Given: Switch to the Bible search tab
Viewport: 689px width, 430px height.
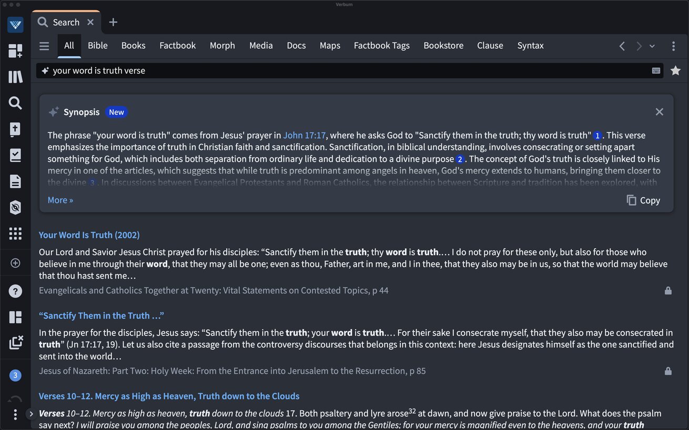Looking at the screenshot, I should pyautogui.click(x=98, y=46).
